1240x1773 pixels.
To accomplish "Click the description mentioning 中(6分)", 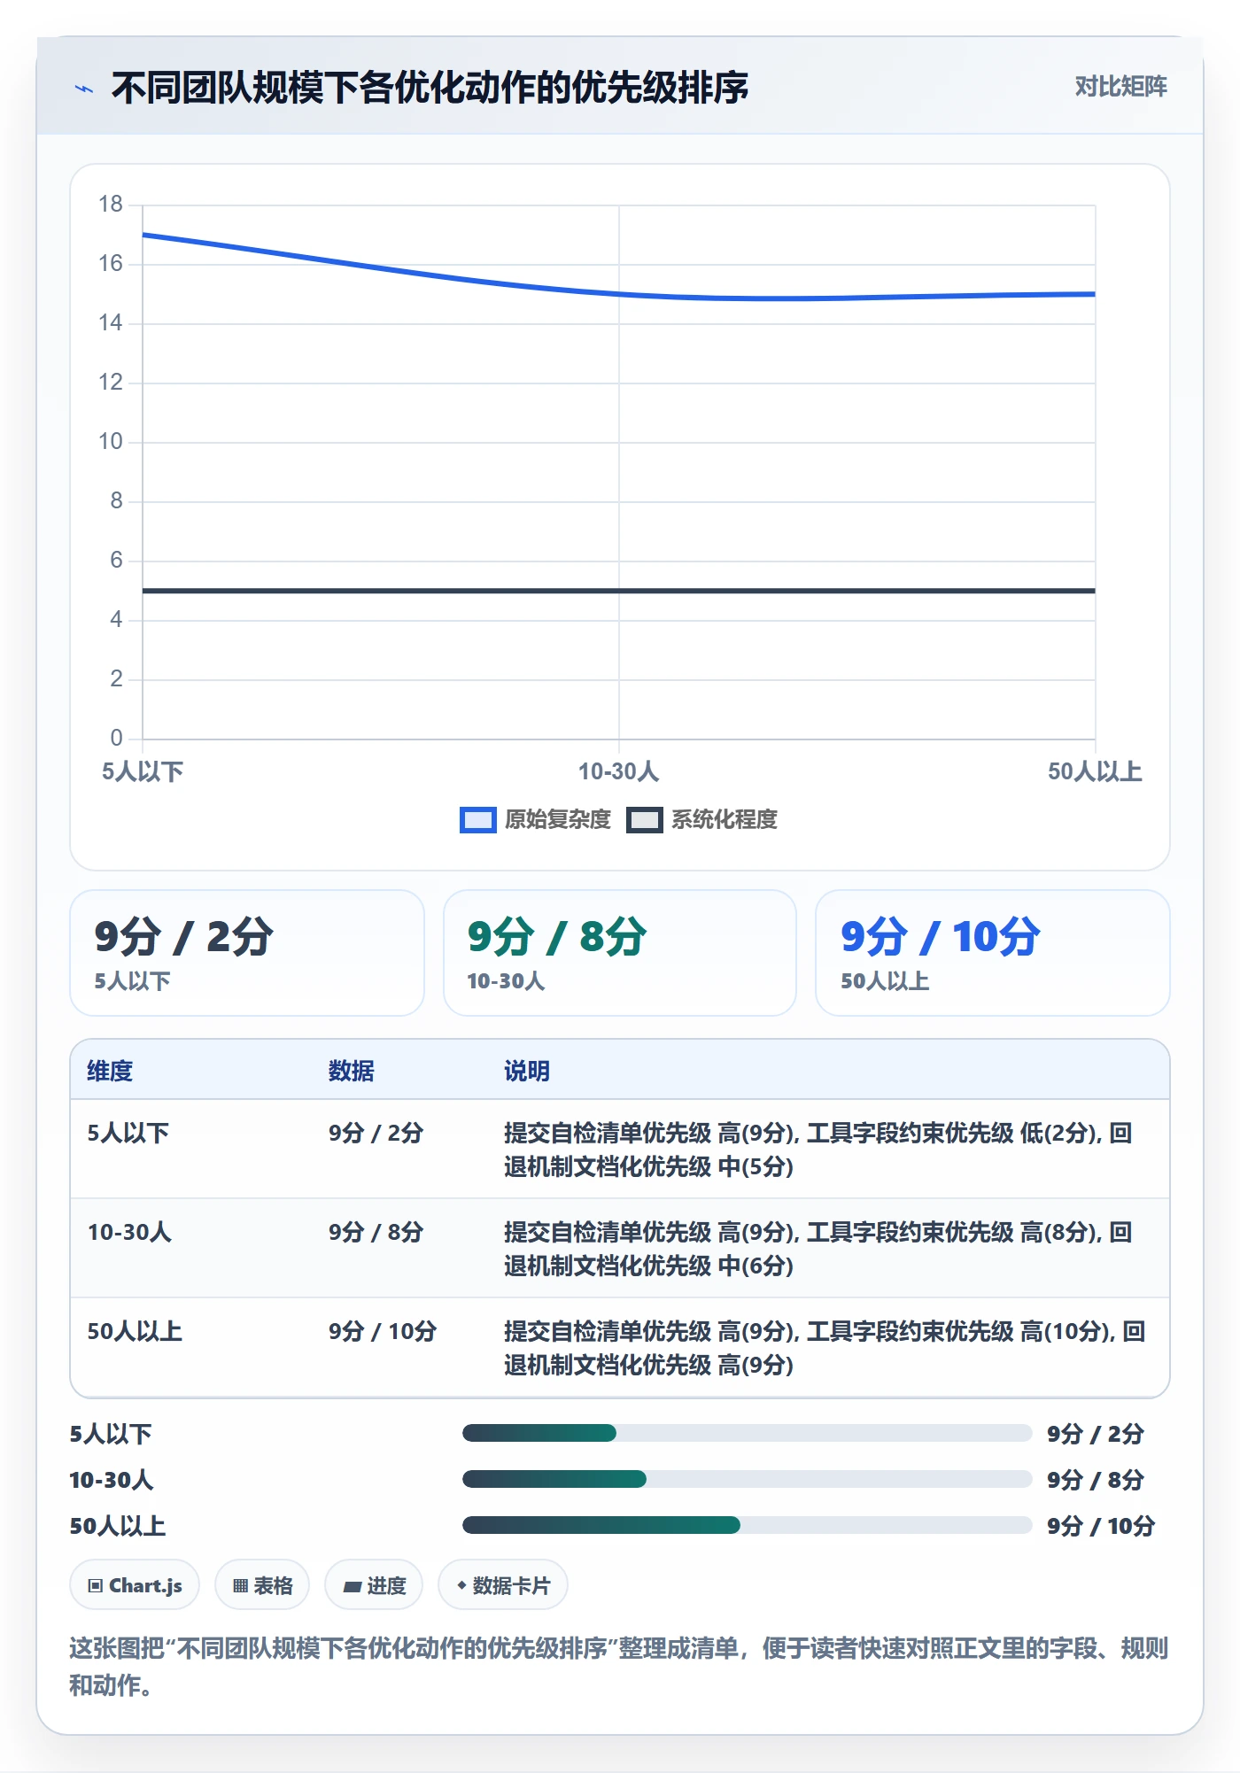I will tap(818, 1249).
